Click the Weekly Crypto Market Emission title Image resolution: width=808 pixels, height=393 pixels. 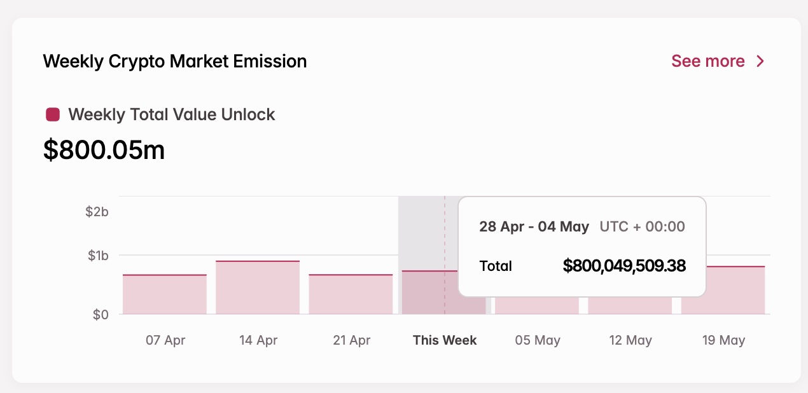point(175,61)
